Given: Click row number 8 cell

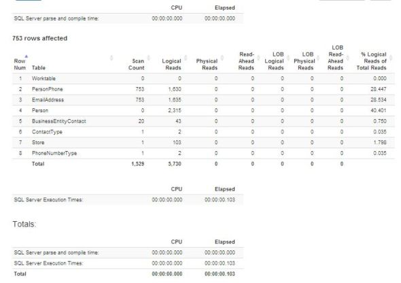Looking at the screenshot, I should point(20,153).
